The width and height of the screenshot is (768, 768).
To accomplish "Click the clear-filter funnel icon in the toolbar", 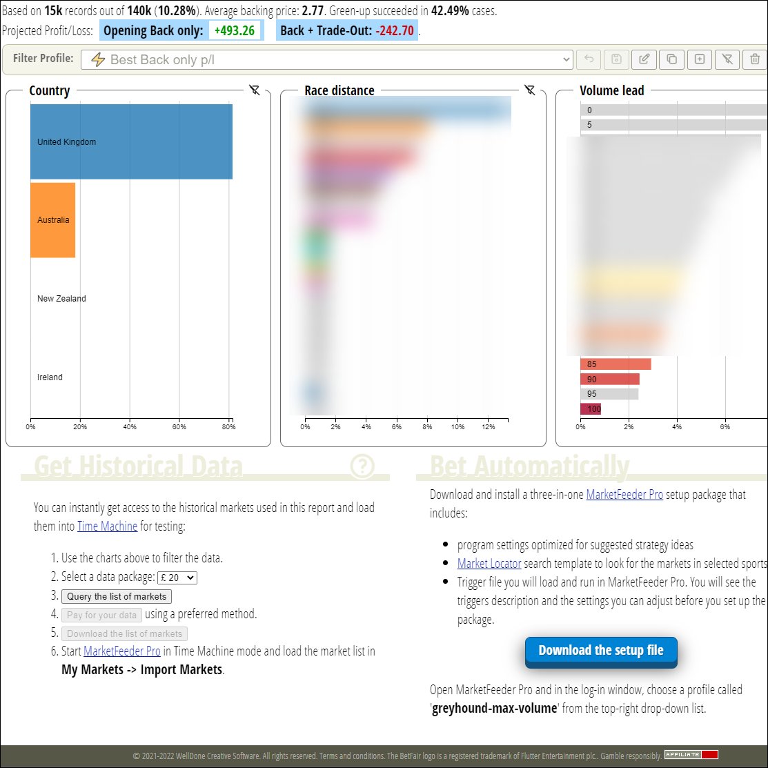I will (x=727, y=59).
